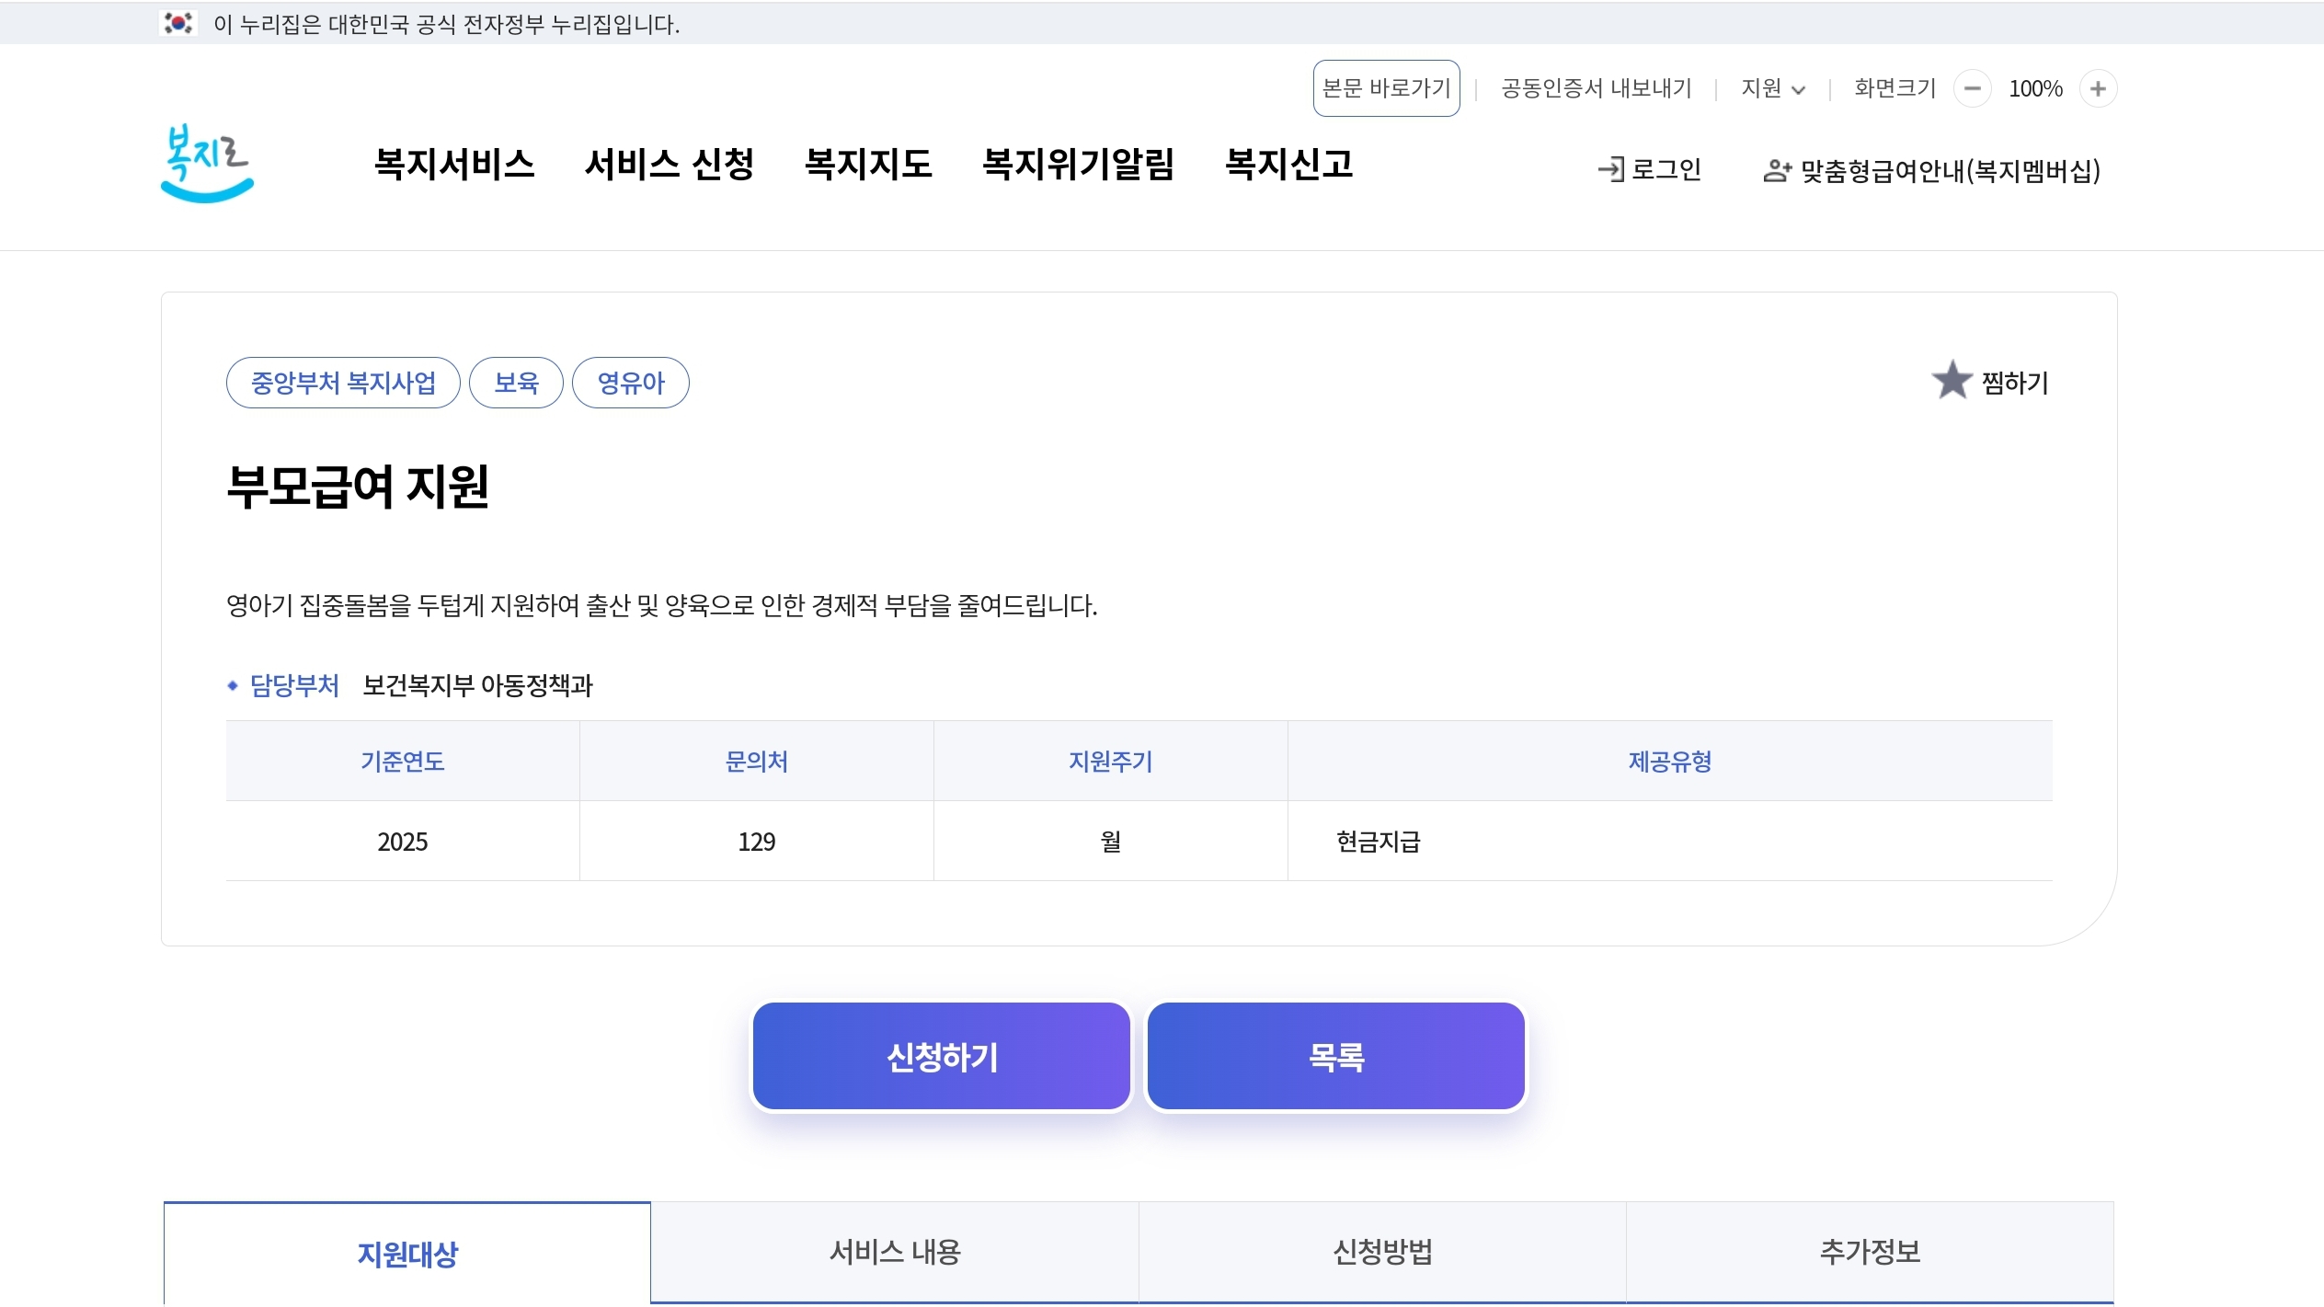Switch to the 추가정보 tab

[1869, 1252]
